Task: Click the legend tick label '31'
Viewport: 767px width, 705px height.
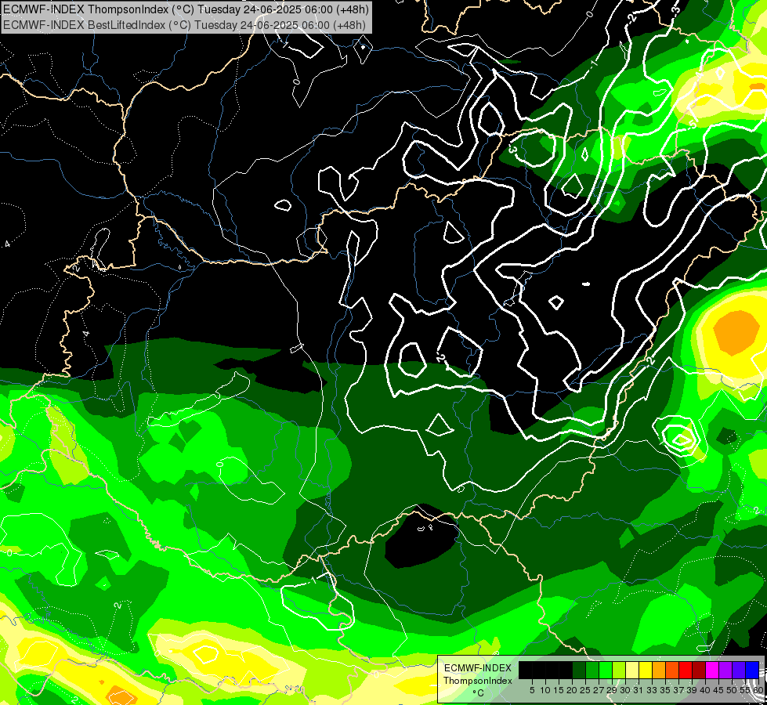Action: (x=639, y=690)
